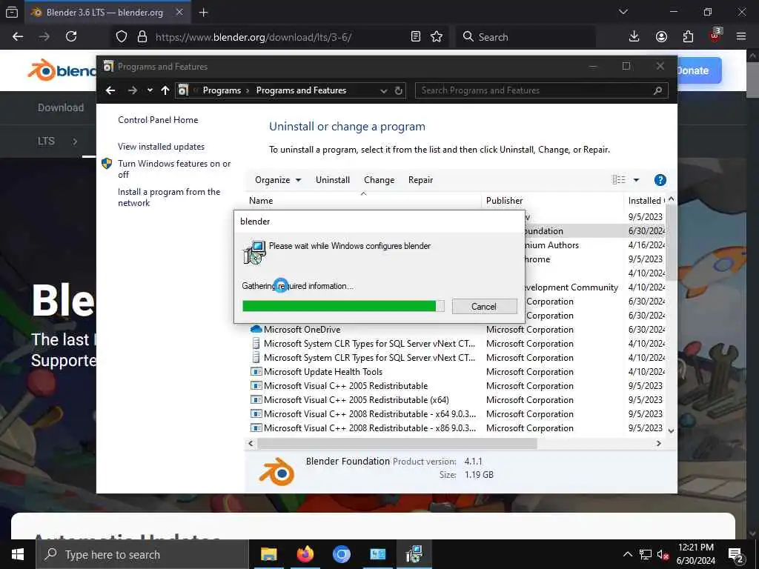
Task: Click horizontal scrollbar right arrow
Action: (x=658, y=443)
